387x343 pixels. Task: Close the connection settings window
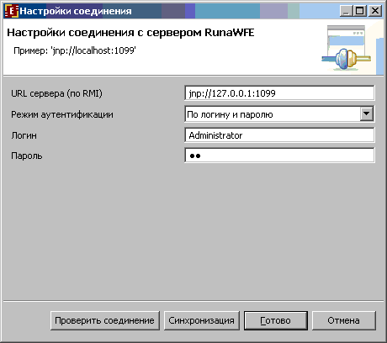click(375, 11)
